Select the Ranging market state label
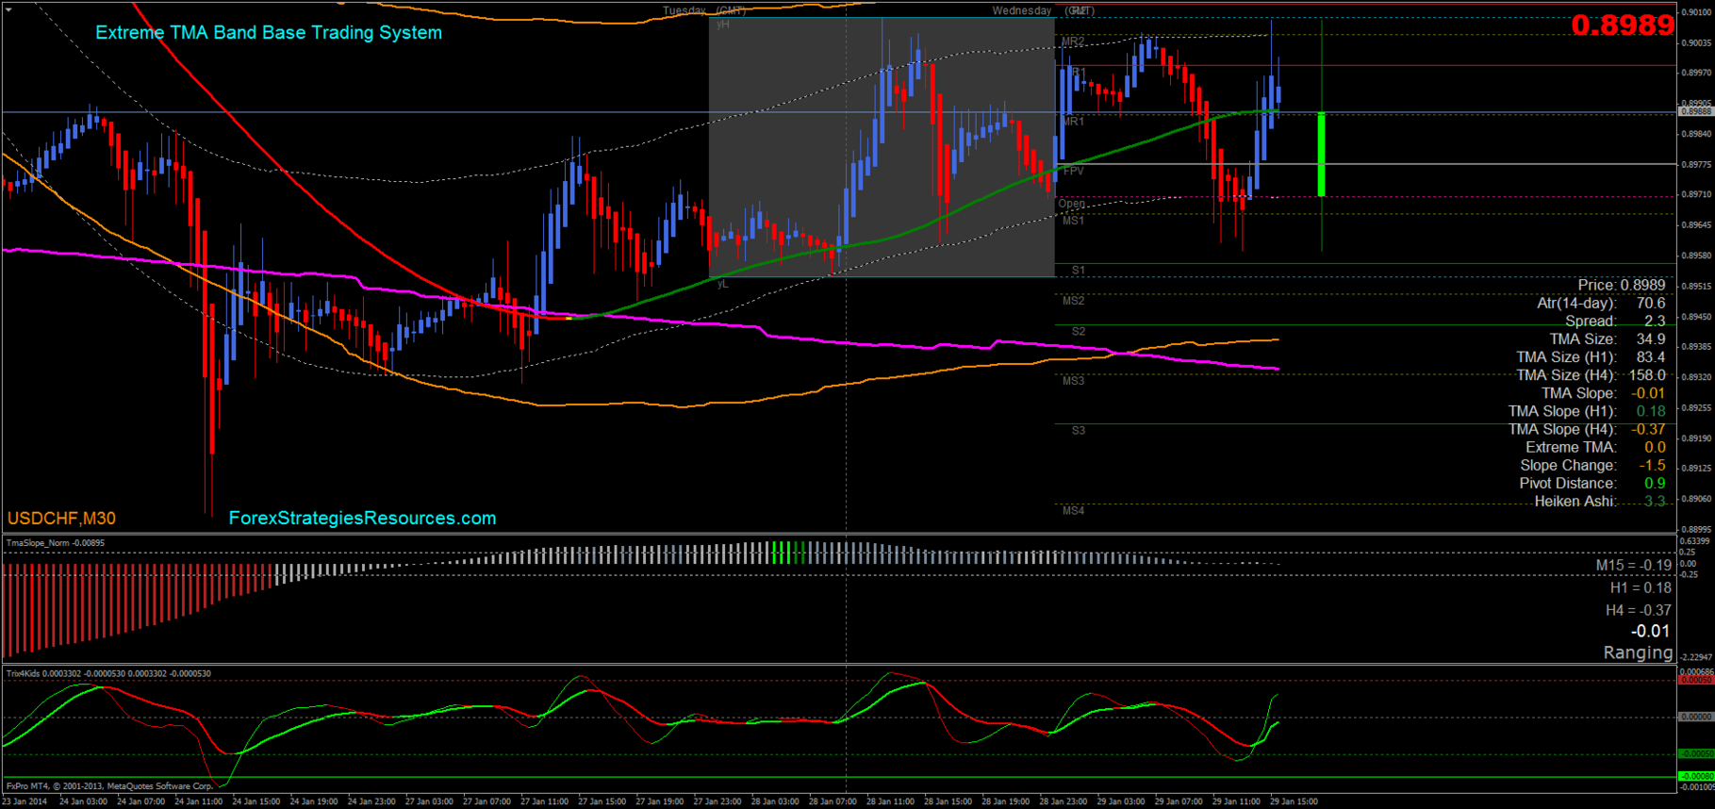This screenshot has width=1715, height=809. (x=1638, y=652)
